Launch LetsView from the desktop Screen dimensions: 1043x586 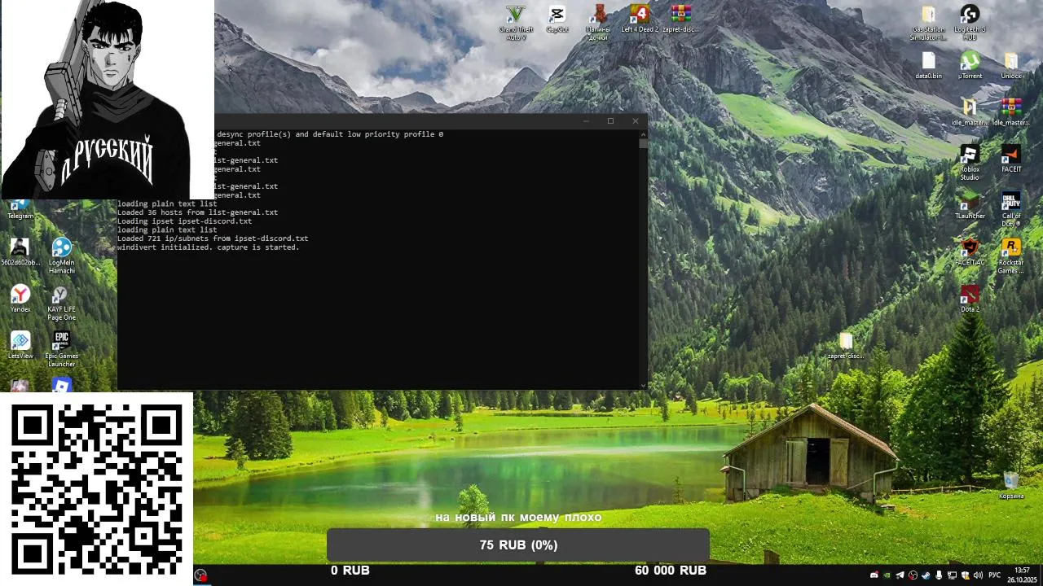pyautogui.click(x=20, y=345)
